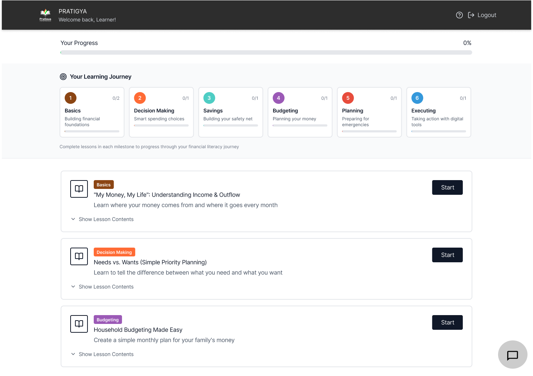
Task: Select milestone number 3 teal circle
Action: (x=209, y=98)
